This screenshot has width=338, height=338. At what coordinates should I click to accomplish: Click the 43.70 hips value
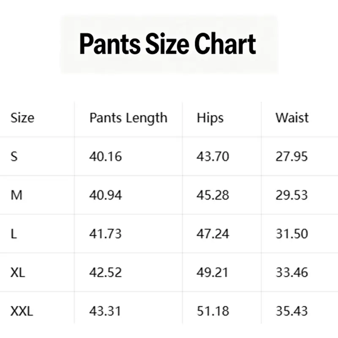[213, 156]
